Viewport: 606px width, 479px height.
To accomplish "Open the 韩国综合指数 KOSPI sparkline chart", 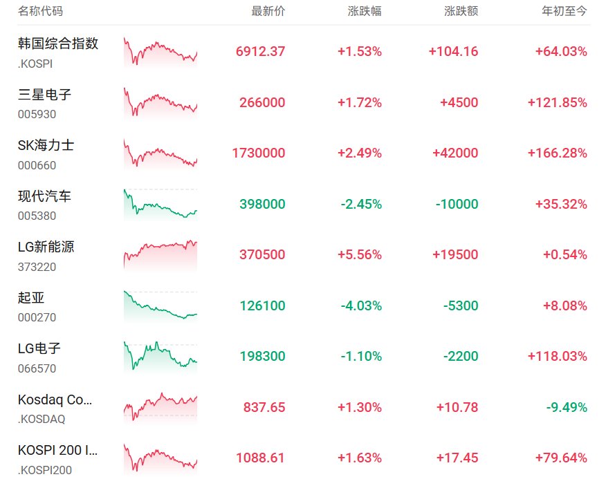I will (160, 52).
